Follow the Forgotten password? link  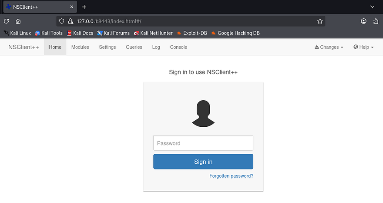(x=231, y=176)
